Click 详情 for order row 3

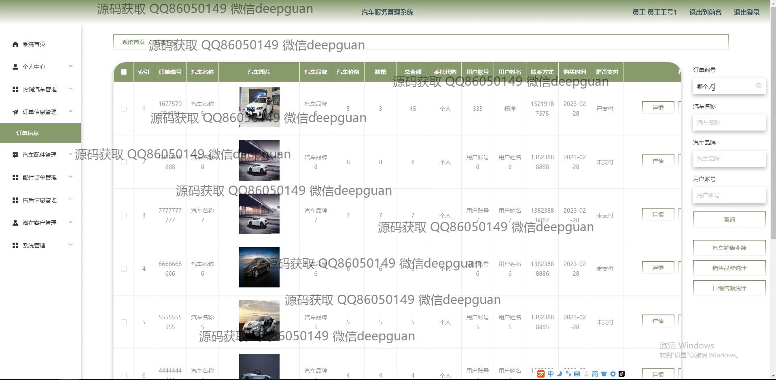[658, 214]
